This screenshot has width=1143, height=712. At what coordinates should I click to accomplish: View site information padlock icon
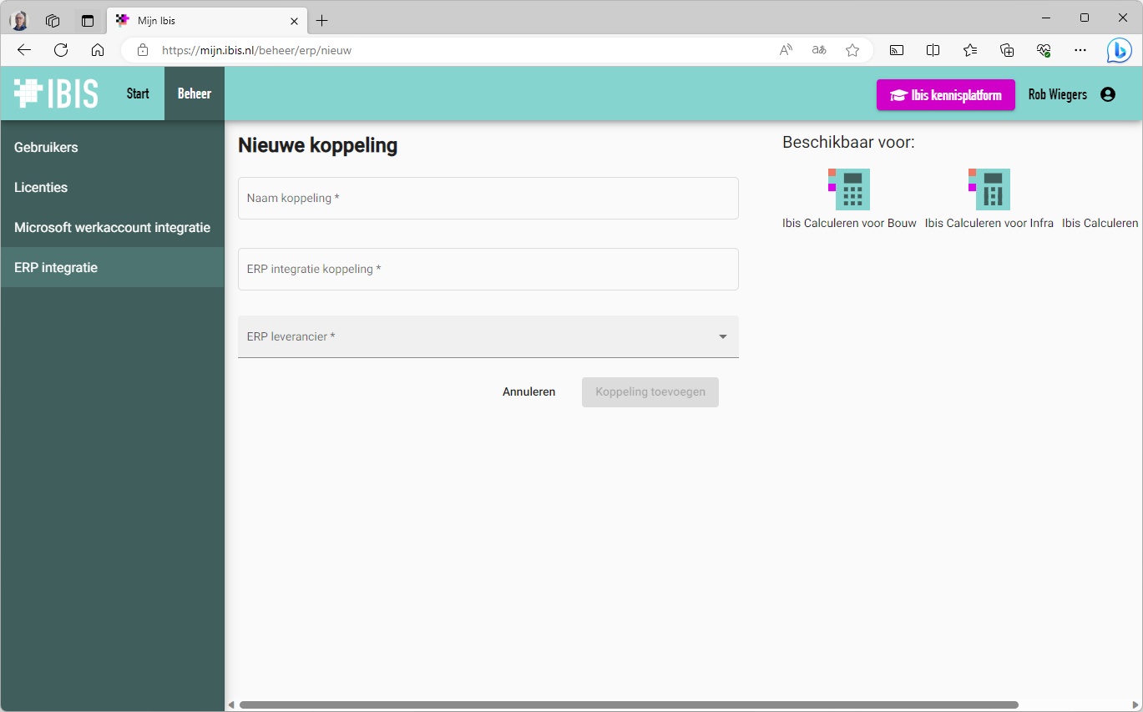tap(143, 50)
